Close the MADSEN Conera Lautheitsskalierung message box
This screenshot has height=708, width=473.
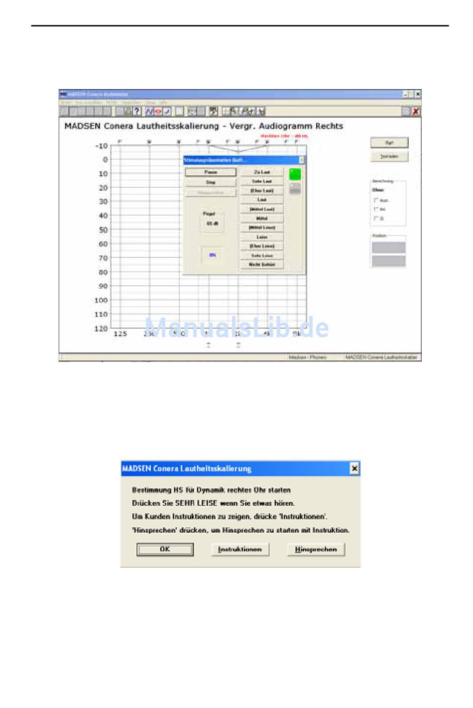point(354,469)
